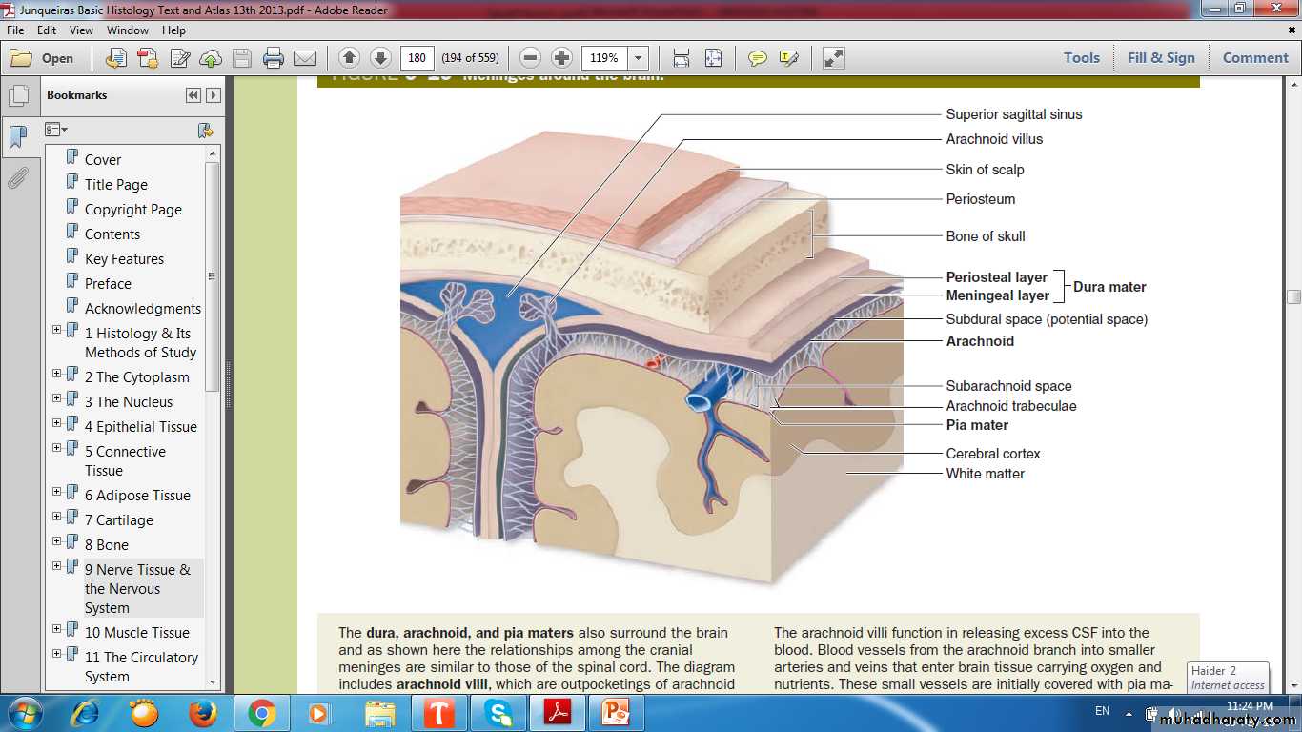1302x732 pixels.
Task: Show the Page Thumbnails panel
Action: point(18,96)
